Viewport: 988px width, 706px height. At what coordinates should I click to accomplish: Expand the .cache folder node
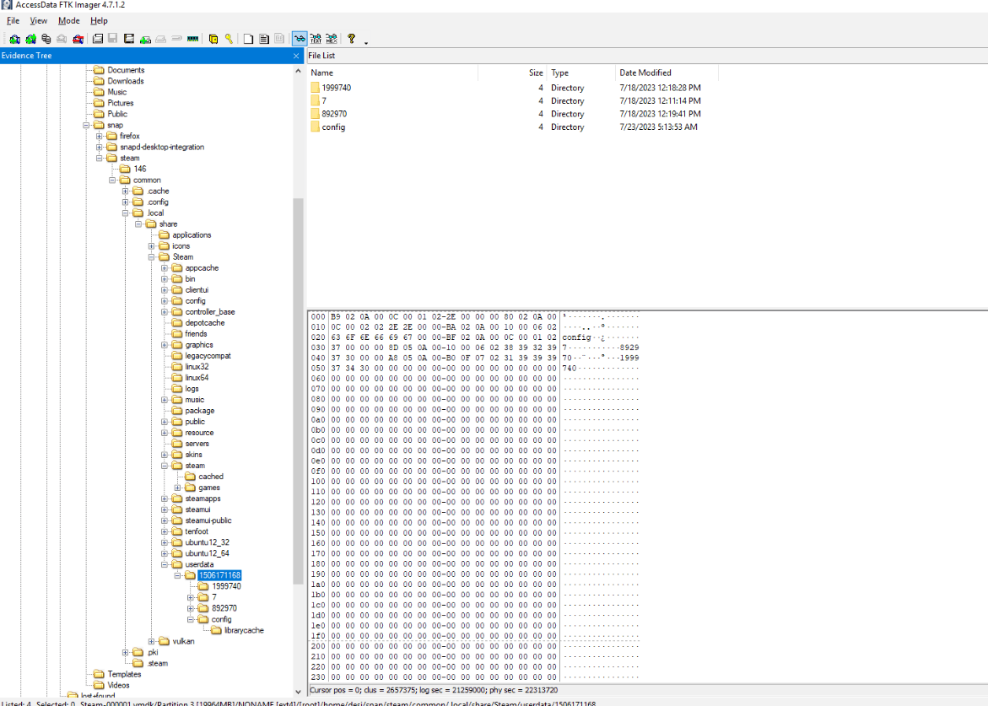[x=126, y=191]
